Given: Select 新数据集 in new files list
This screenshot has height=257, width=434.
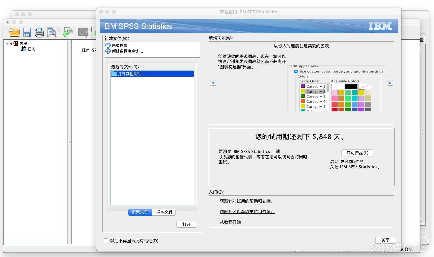Looking at the screenshot, I should pyautogui.click(x=120, y=45).
